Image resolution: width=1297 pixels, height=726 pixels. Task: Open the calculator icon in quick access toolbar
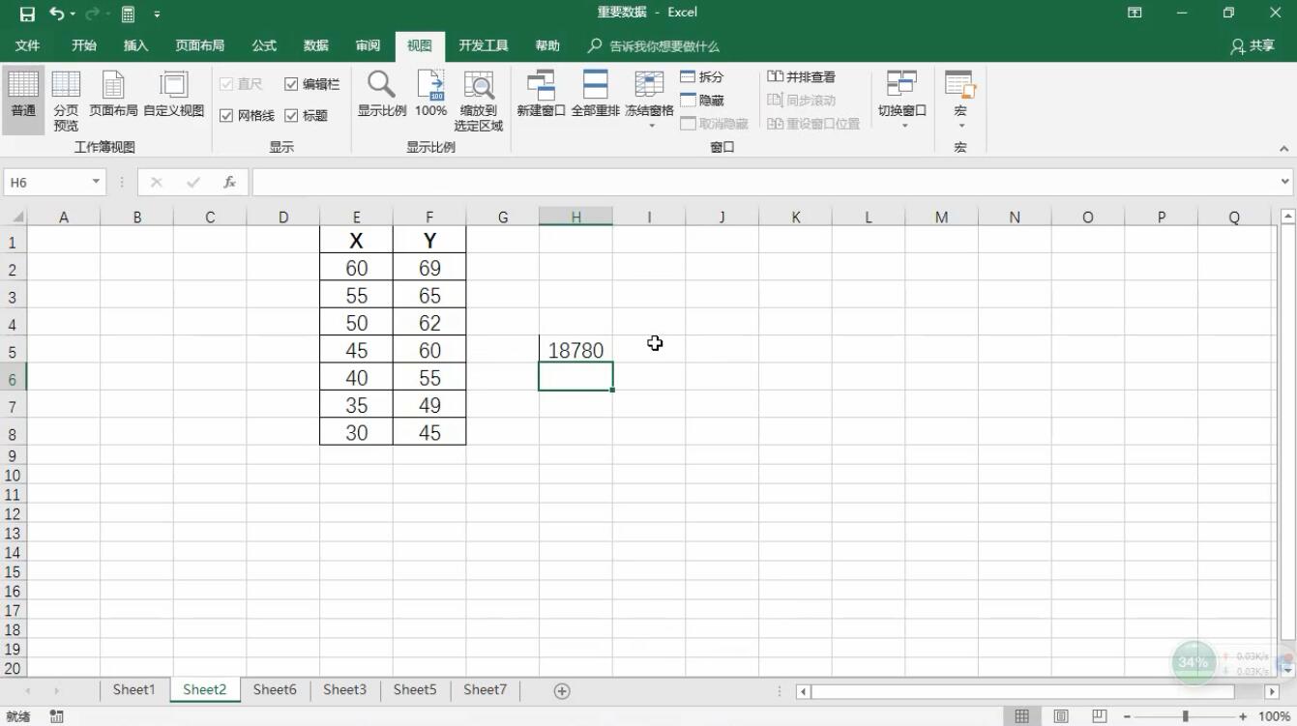point(128,14)
